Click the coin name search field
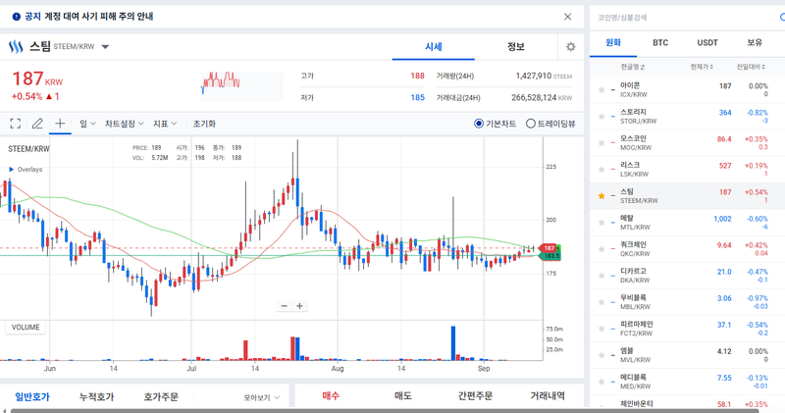Screen dimensions: 785x413 point(683,18)
